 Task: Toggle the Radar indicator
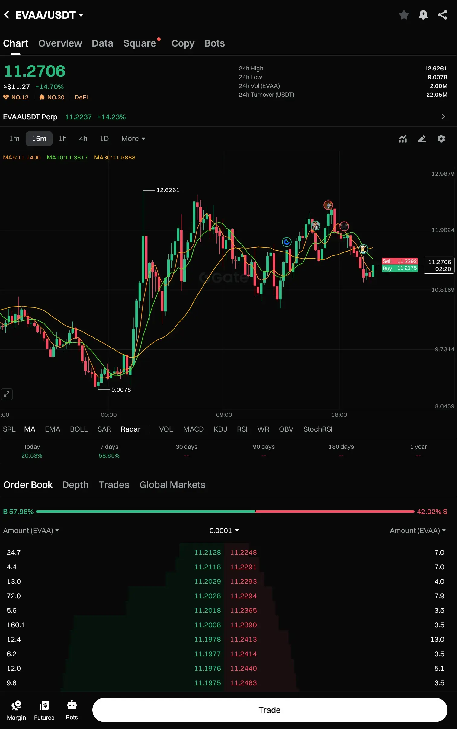tap(131, 429)
